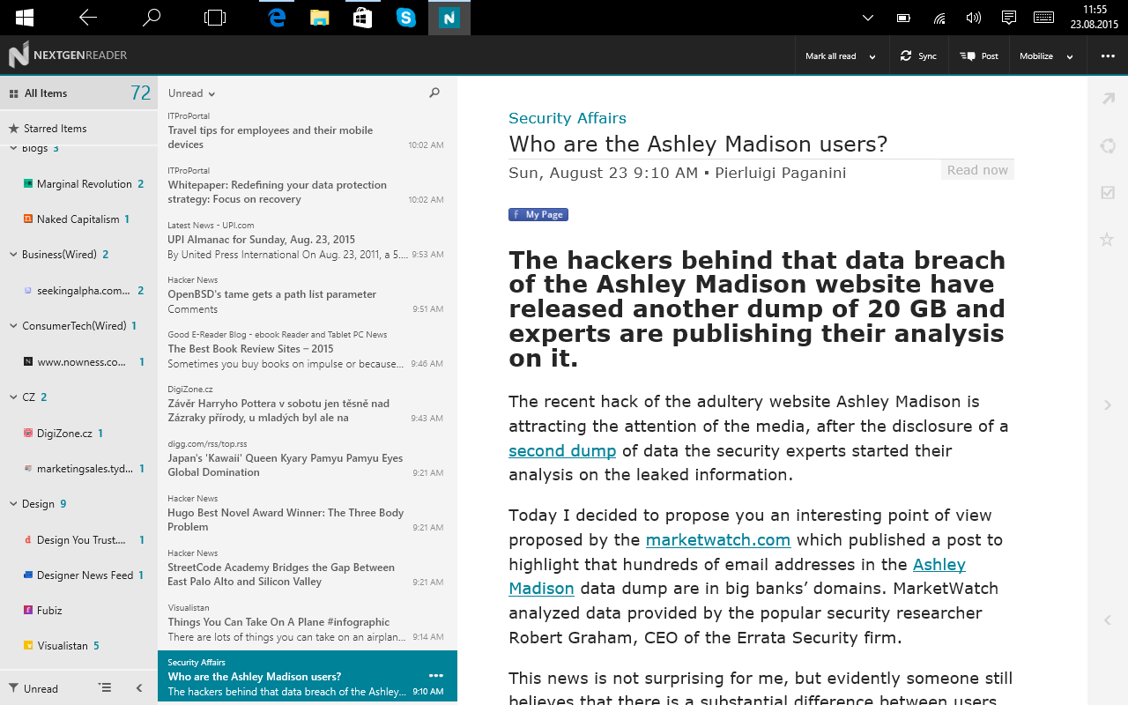Open article 'Japan's Kawaii Queen Kyary Pamyu Pamyu'
This screenshot has height=705, width=1128.
coord(308,458)
